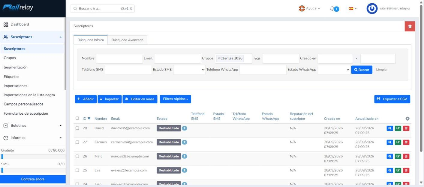The height and width of the screenshot is (187, 424).
Task: Select the checkbox for subscriber David
Action: [x=77, y=128]
